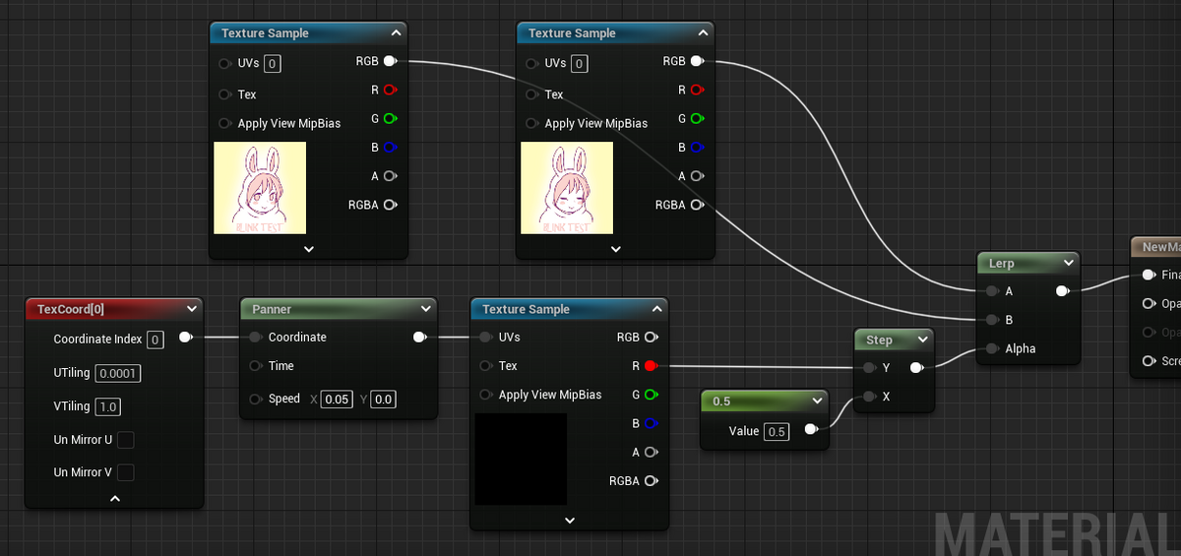Click red R output pin of first Texture Sample
The height and width of the screenshot is (556, 1181).
pyautogui.click(x=390, y=90)
